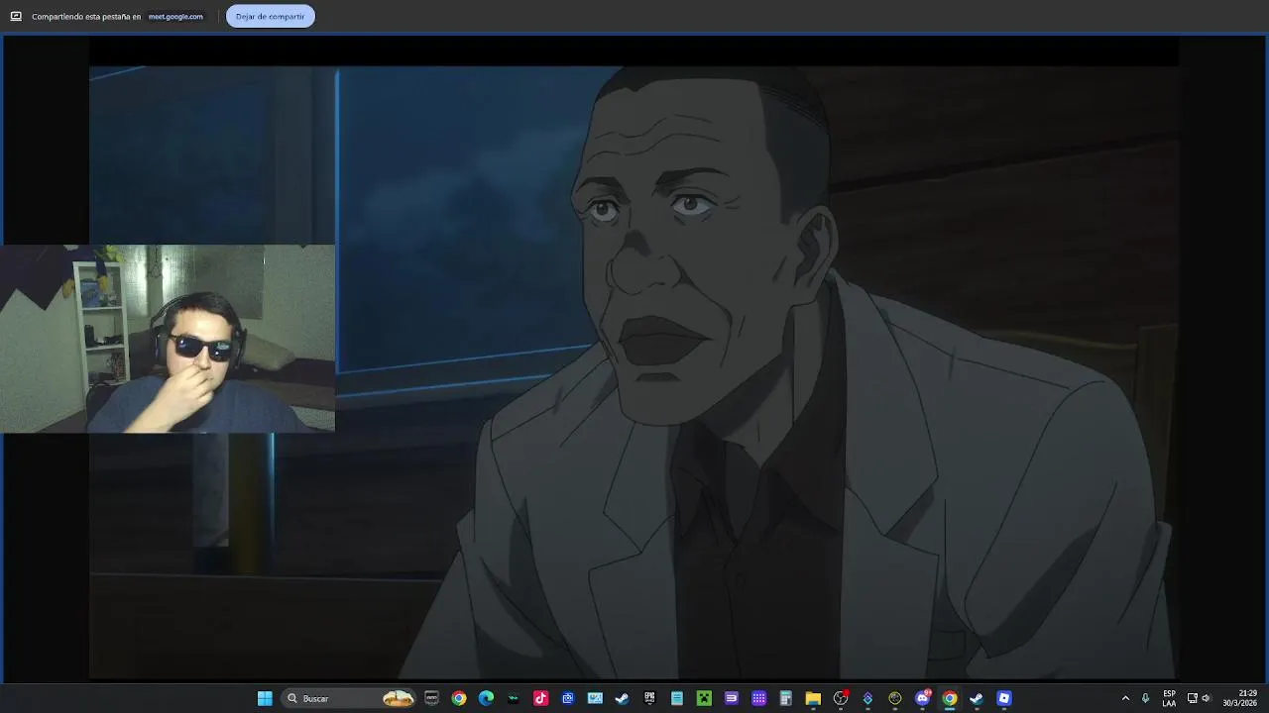
Task: Switch to the active Chrome window icon
Action: [950, 698]
